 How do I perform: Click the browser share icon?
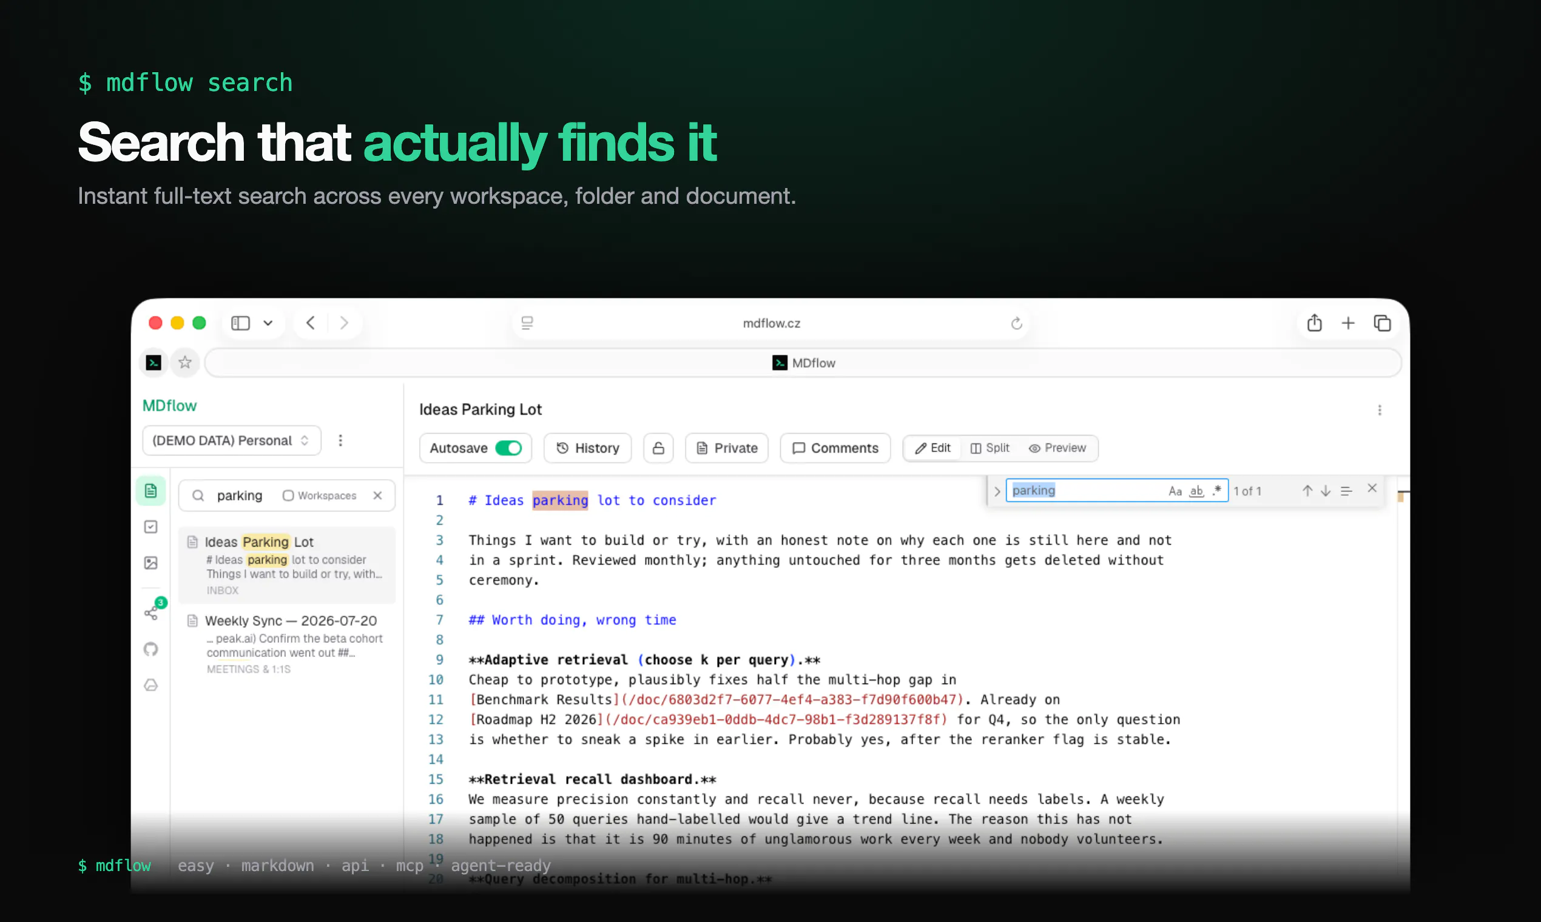[x=1314, y=323]
